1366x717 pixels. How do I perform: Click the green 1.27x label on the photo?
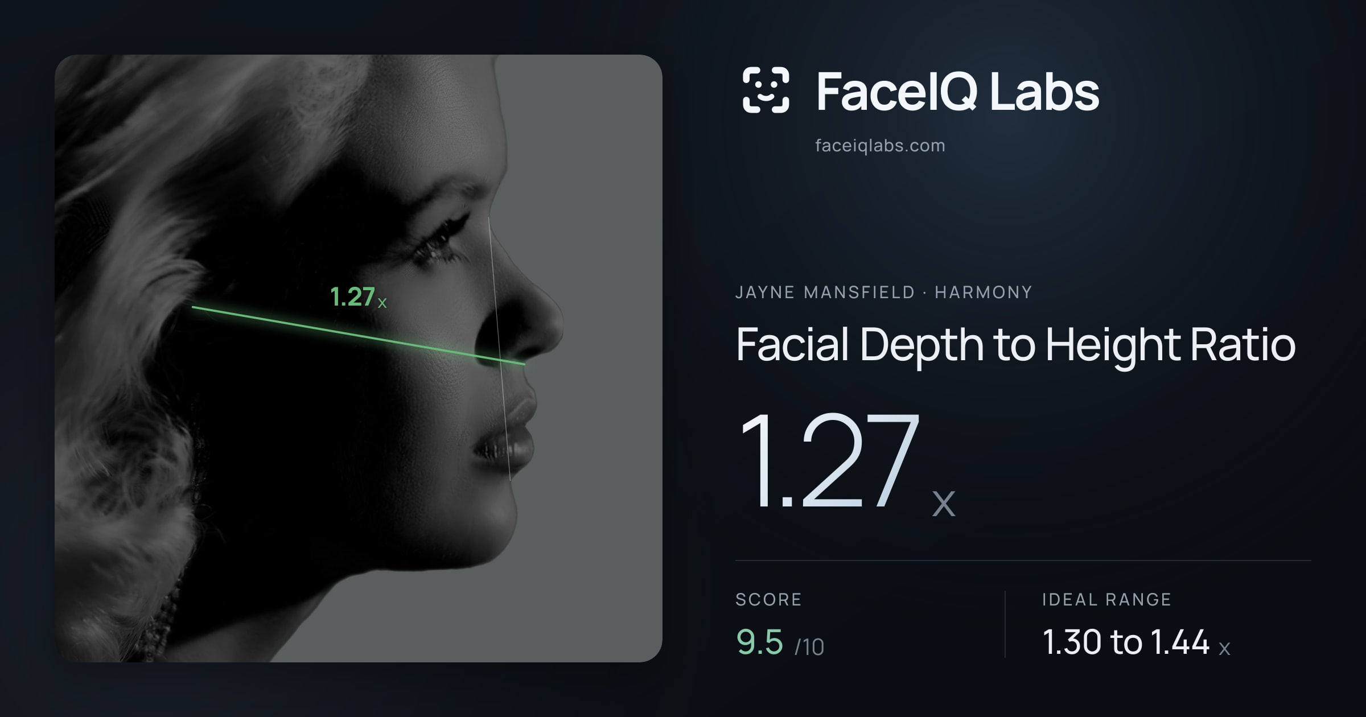pos(359,297)
